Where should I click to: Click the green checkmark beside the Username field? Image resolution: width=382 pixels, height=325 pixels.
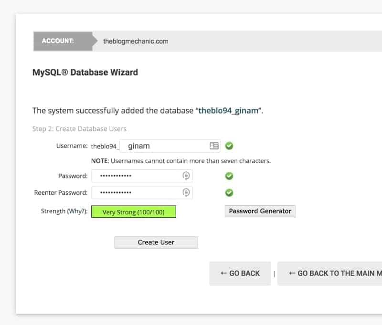point(229,146)
